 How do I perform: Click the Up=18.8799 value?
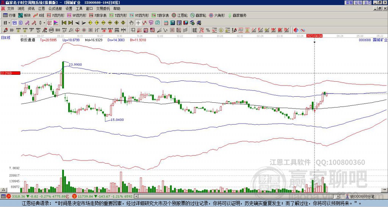point(71,40)
